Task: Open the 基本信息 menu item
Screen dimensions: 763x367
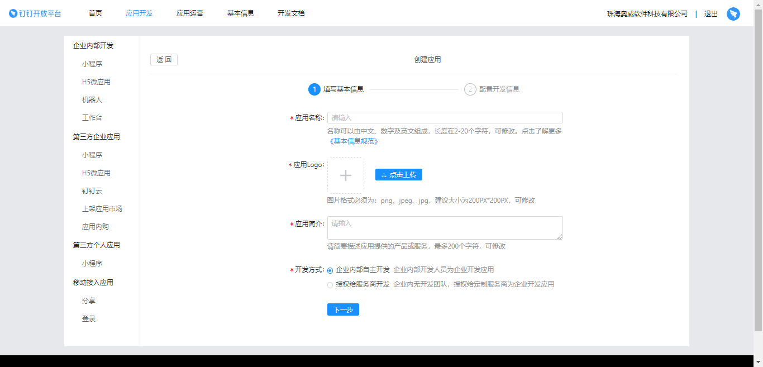Action: 240,13
